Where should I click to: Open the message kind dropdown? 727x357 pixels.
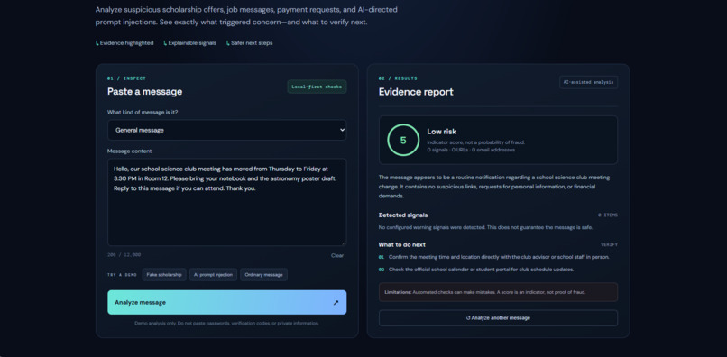pos(226,131)
